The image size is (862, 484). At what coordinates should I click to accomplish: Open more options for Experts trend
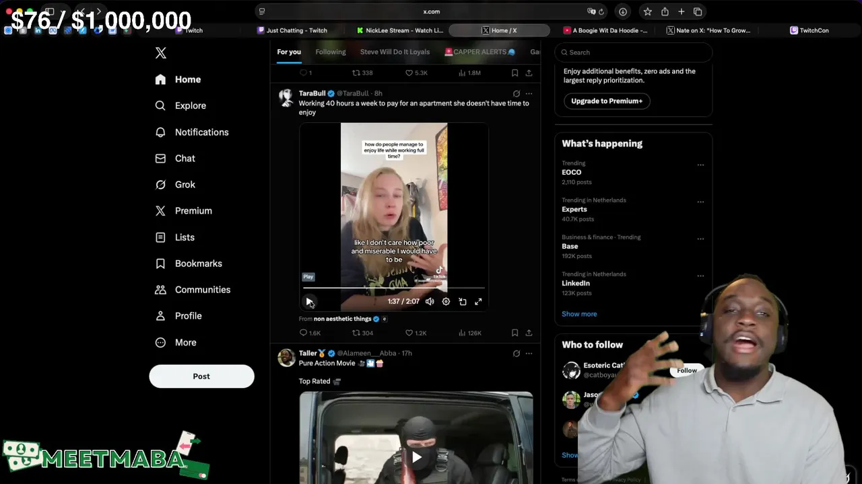(x=700, y=202)
